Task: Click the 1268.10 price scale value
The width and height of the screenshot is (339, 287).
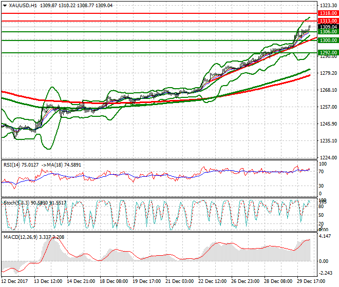Action: pos(328,90)
